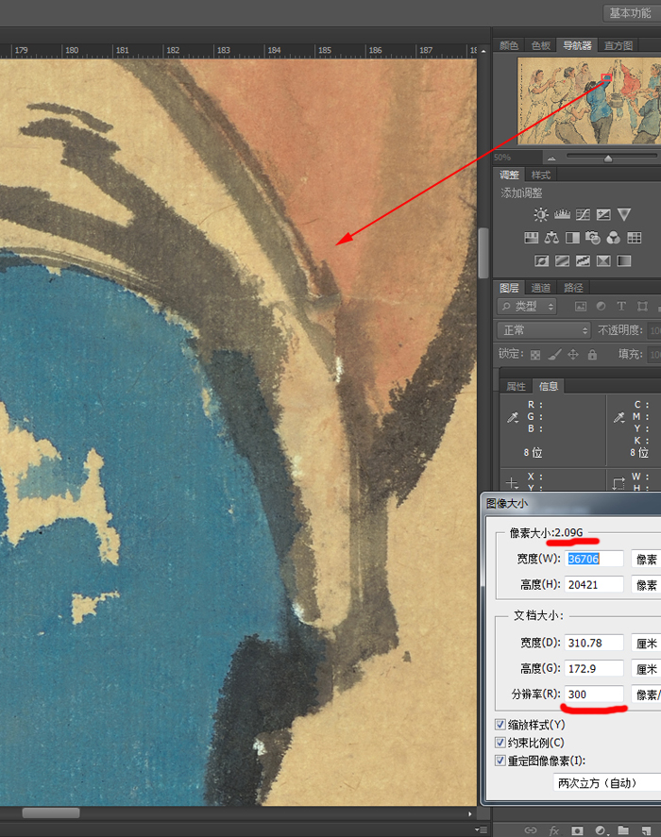Image resolution: width=661 pixels, height=837 pixels.
Task: Switch to the 色板 tab
Action: tap(540, 45)
